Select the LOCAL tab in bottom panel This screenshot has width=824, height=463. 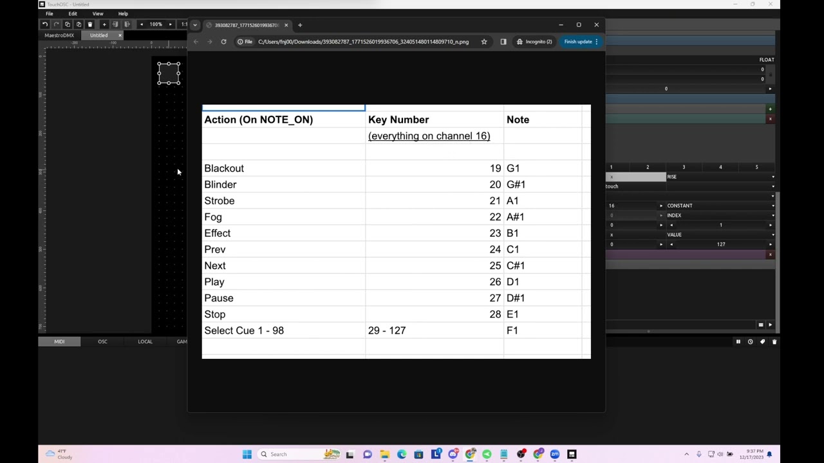(x=145, y=341)
